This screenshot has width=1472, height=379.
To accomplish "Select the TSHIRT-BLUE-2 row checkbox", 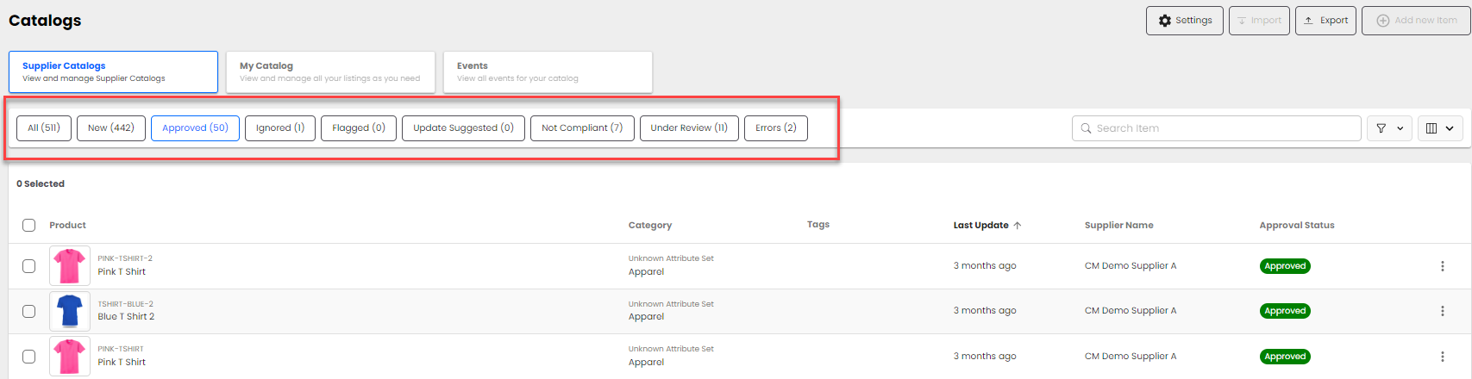I will [x=29, y=311].
